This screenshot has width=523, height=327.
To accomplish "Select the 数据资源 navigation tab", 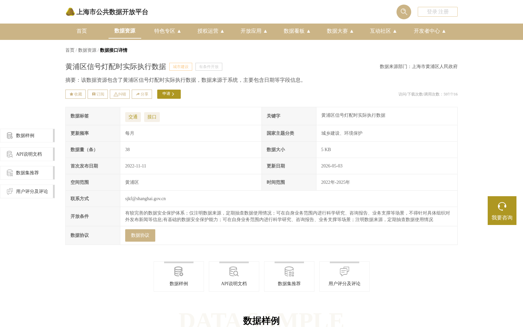I will click(x=125, y=31).
